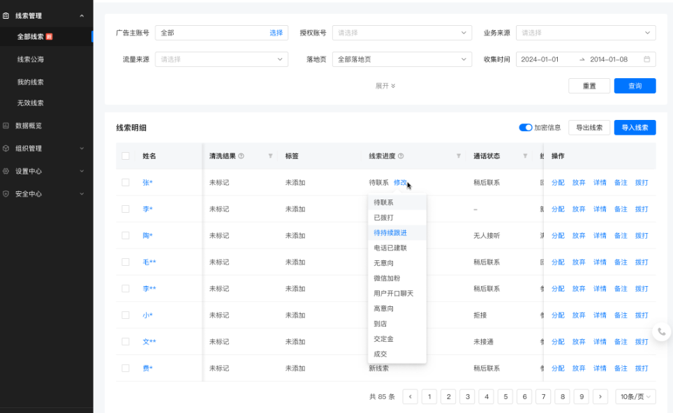
Task: Select 成交 in progress menu
Action: (397, 354)
